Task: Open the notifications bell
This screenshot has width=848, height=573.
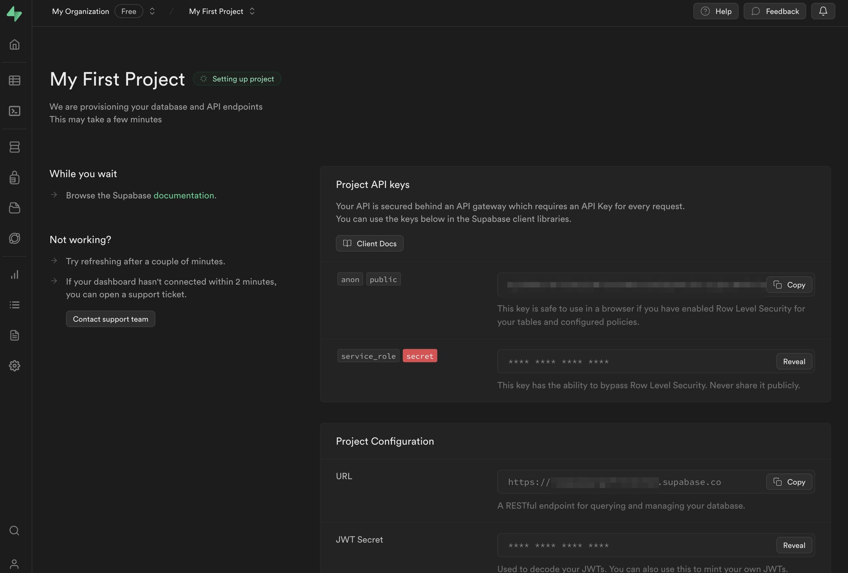Action: [x=823, y=11]
